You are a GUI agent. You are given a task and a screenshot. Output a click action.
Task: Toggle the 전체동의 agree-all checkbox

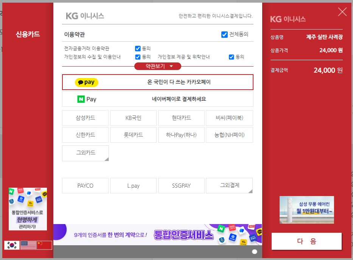(224, 34)
